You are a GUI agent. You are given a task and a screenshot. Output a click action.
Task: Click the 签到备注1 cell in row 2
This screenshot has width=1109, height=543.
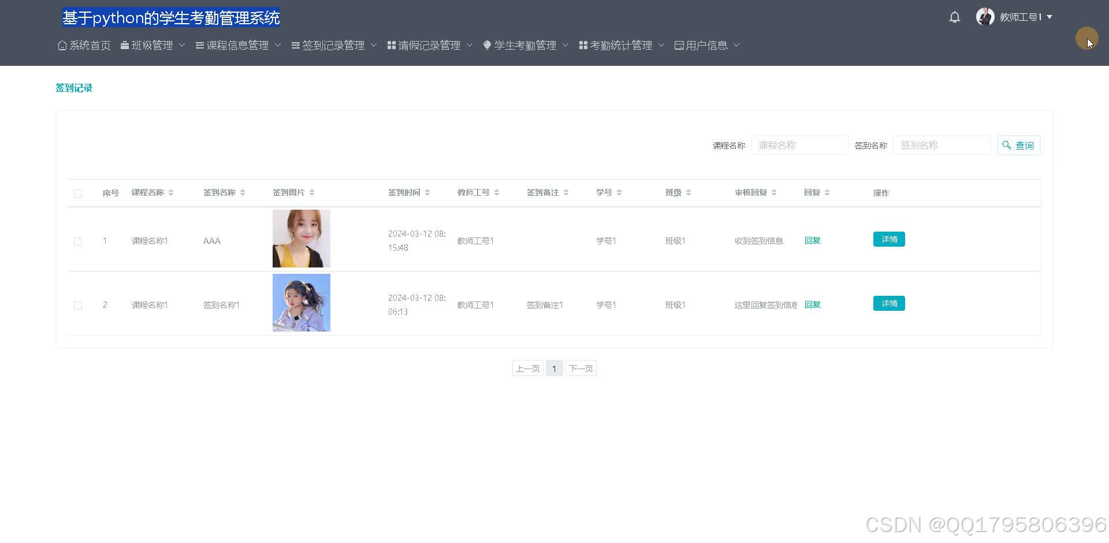coord(545,305)
